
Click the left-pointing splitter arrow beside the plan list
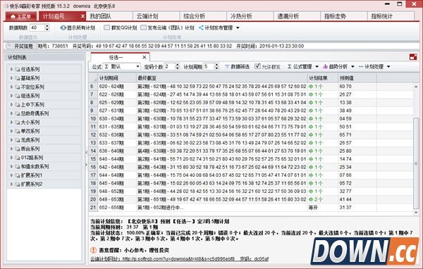click(x=86, y=152)
